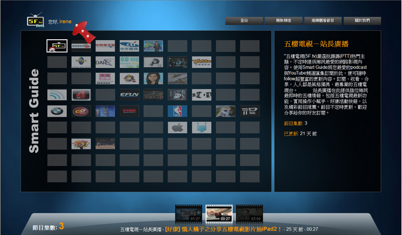Image resolution: width=402 pixels, height=235 pixels.
Task: Click the Smart Guide vertical title
Action: click(34, 111)
